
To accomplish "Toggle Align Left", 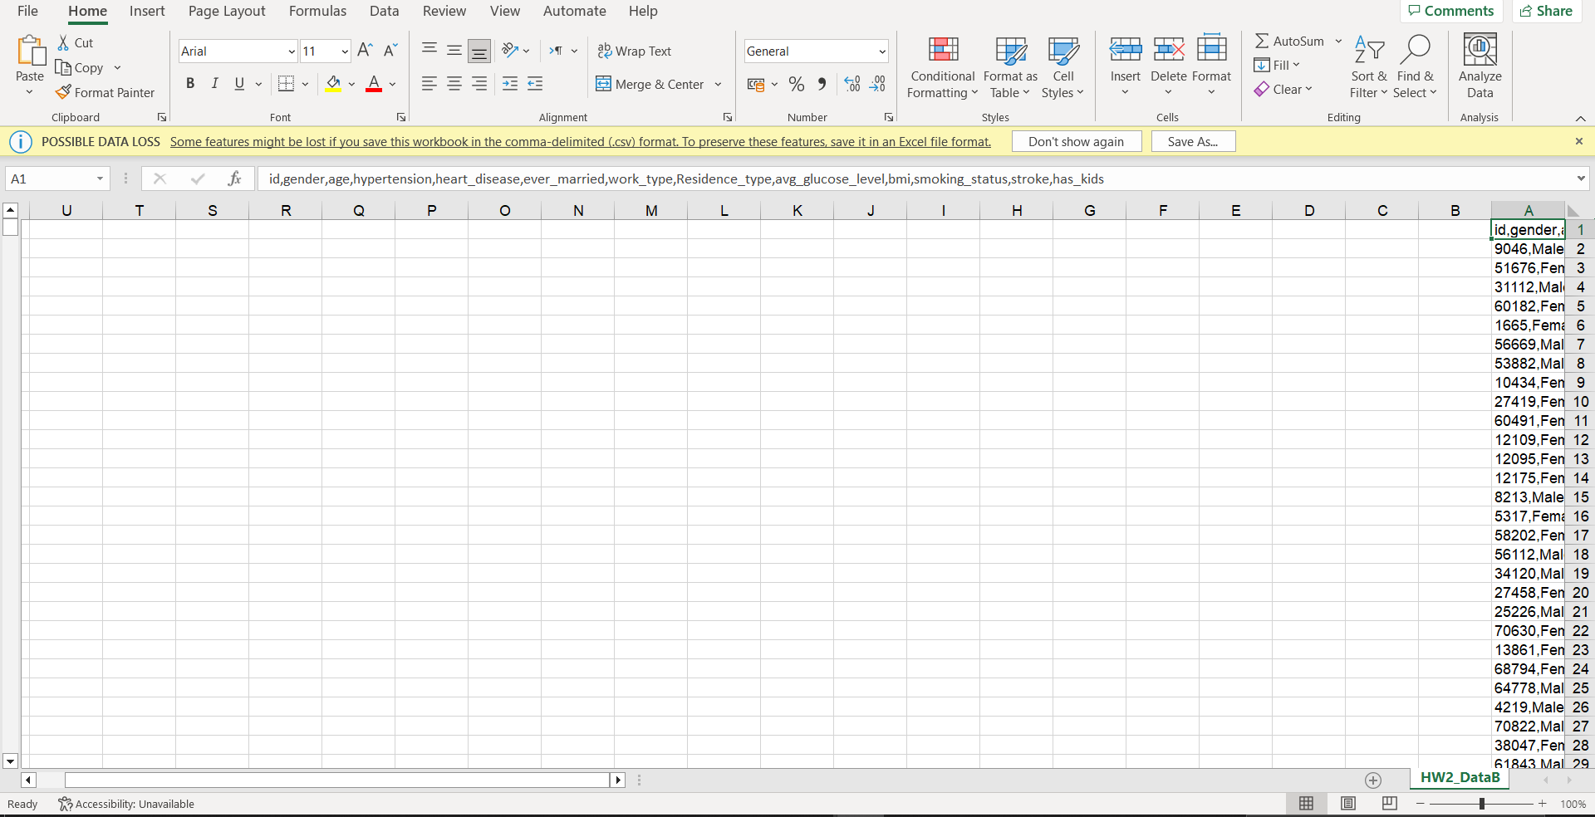I will pyautogui.click(x=429, y=84).
